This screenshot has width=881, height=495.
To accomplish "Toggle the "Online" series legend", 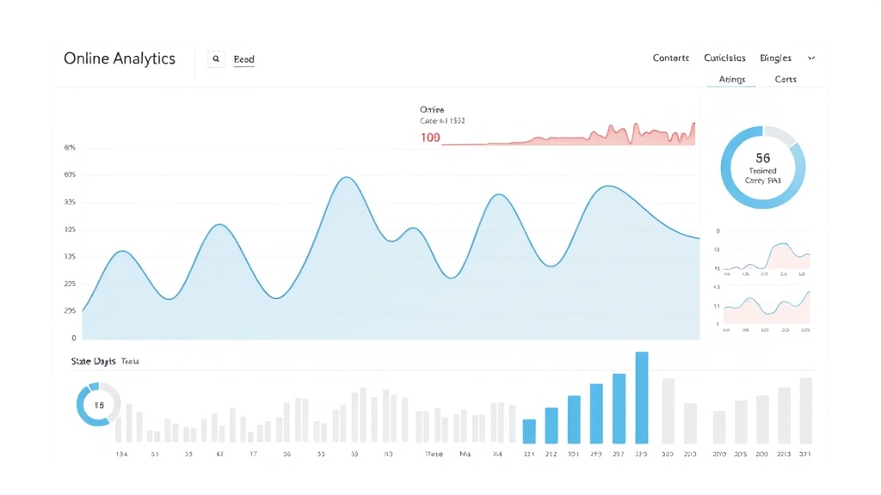I will 431,110.
